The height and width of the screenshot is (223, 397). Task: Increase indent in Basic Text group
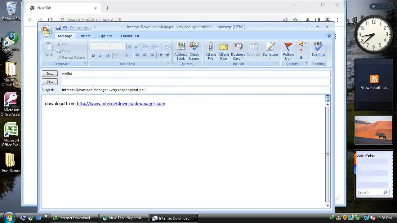pos(167,55)
